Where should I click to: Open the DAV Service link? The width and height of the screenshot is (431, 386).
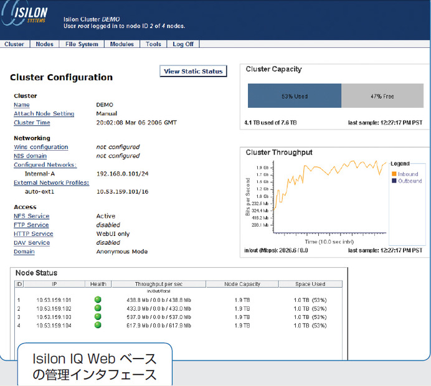point(32,243)
